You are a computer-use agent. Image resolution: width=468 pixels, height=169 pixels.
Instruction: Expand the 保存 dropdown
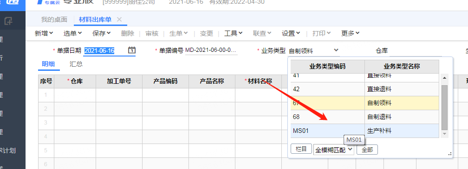[102, 33]
